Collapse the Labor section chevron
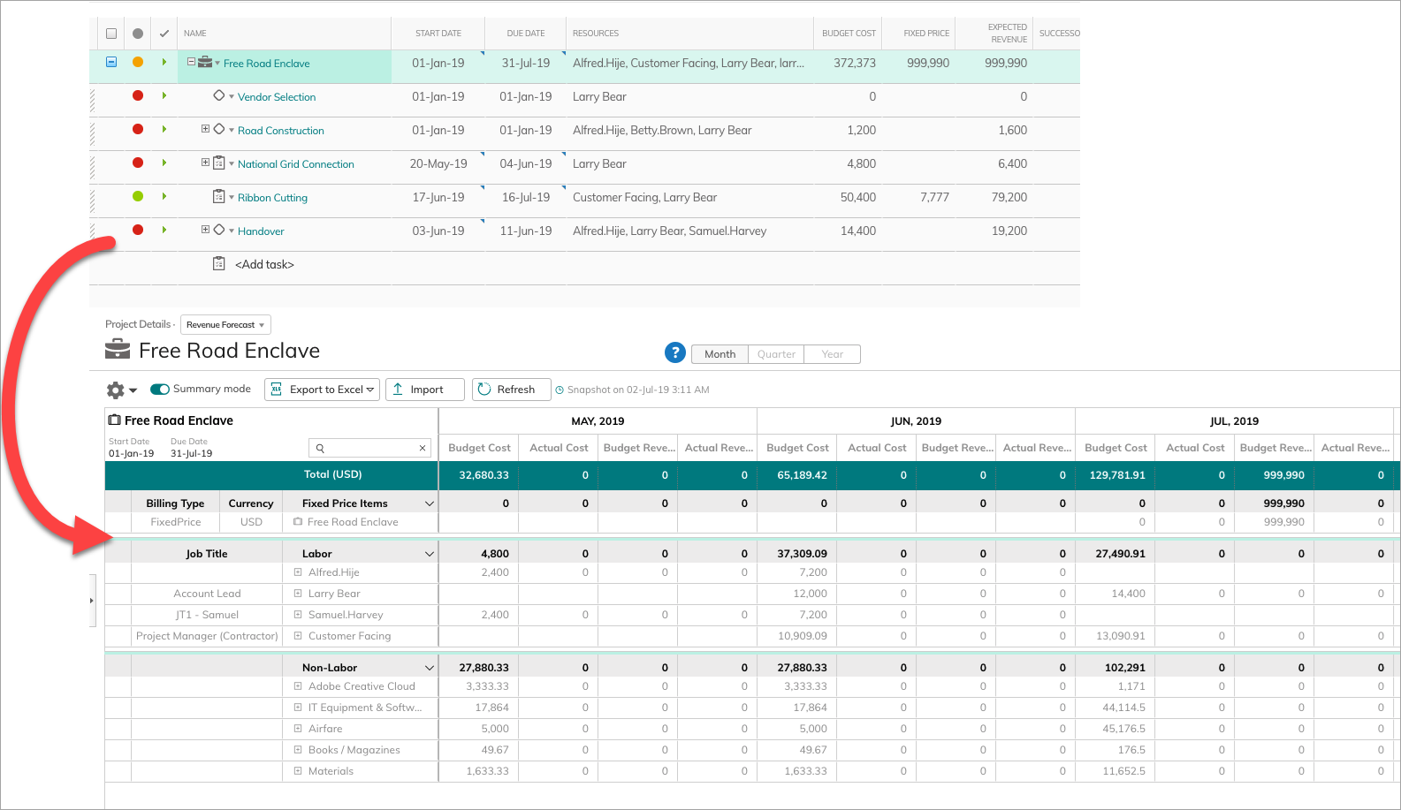The image size is (1401, 810). coord(430,554)
